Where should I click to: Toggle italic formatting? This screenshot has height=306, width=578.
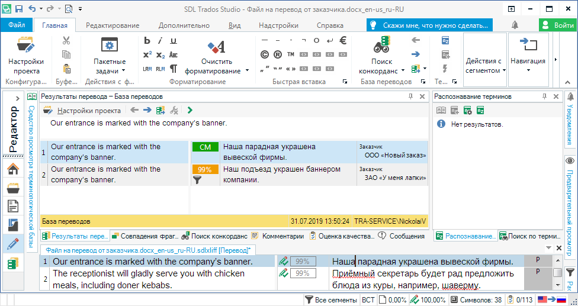[160, 40]
